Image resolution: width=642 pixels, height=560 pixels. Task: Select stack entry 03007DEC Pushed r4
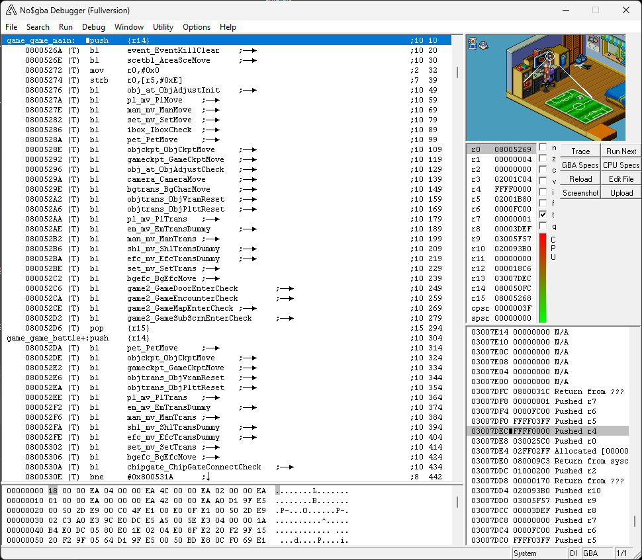pos(548,431)
